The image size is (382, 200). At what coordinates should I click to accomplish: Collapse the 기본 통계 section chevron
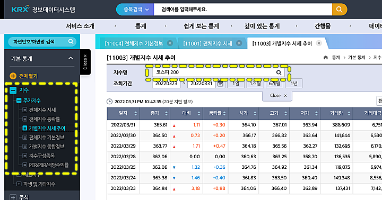pos(71,58)
